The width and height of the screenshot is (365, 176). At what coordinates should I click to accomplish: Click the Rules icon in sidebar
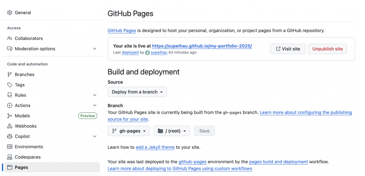pyautogui.click(x=10, y=95)
